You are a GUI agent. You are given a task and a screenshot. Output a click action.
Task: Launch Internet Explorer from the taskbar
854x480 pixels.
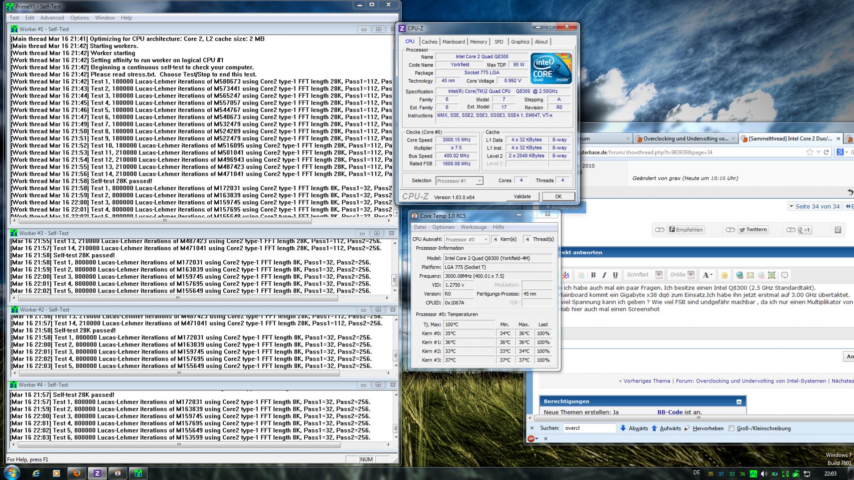(x=36, y=473)
